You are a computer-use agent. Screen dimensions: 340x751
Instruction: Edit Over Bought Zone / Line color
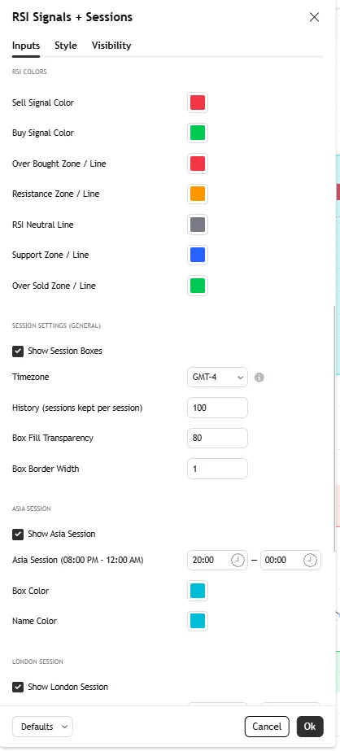[x=198, y=164]
